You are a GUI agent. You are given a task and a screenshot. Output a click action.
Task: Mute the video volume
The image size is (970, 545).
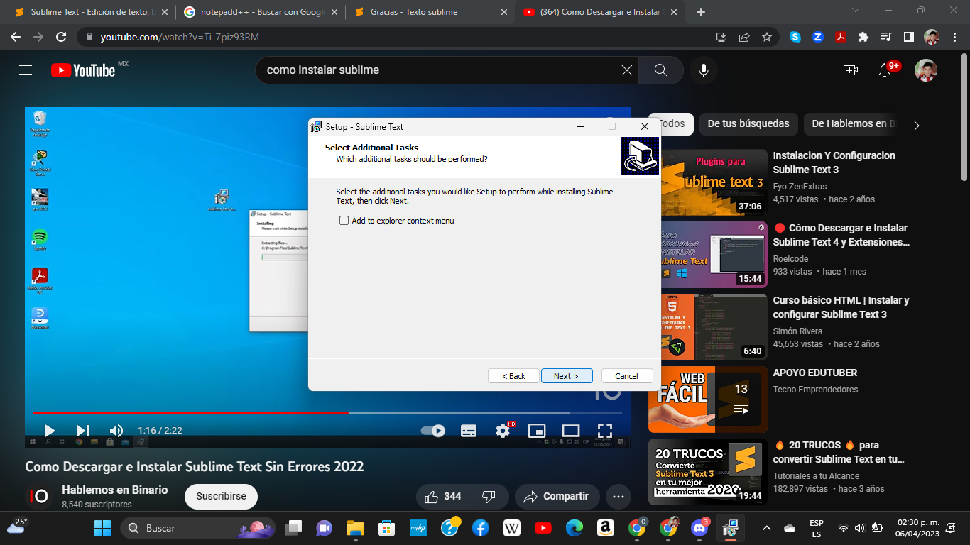[x=116, y=431]
